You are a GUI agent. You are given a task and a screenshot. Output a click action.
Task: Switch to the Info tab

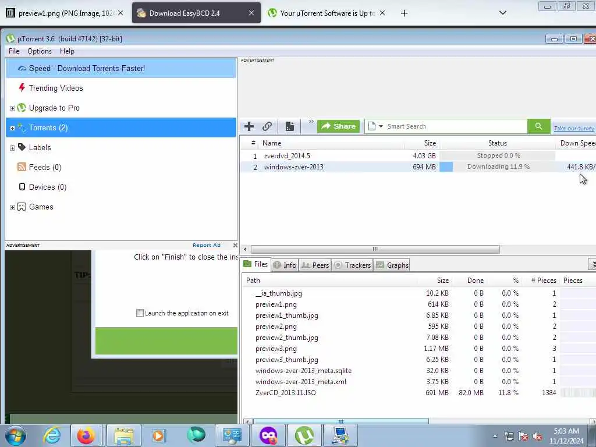(285, 265)
